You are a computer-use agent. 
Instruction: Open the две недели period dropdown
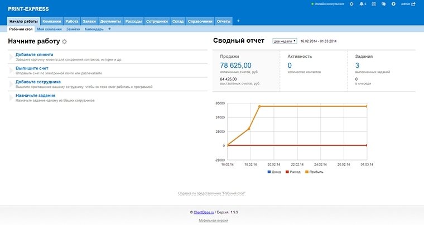(x=285, y=41)
